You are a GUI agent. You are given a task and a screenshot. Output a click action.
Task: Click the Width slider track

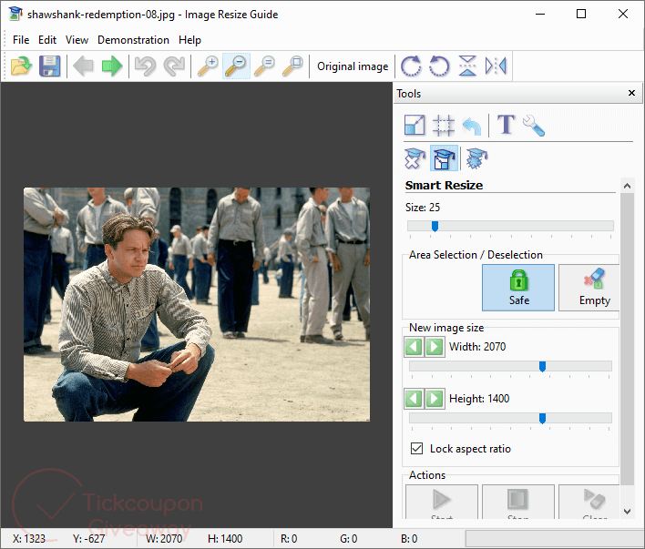click(x=510, y=366)
